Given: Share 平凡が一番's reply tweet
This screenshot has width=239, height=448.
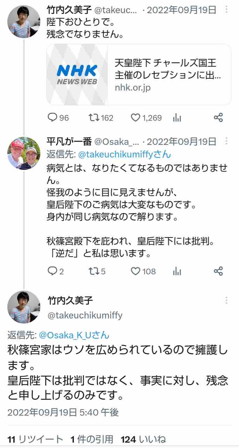Looking at the screenshot, I should [218, 271].
